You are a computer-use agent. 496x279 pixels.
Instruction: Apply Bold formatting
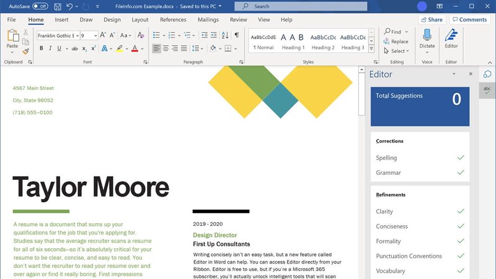41,48
